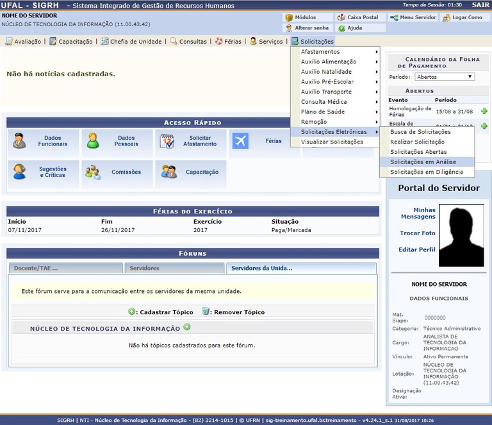Viewport: 492px width, 425px height.
Task: Click the Solicitar Afastamento calendar icon
Action: 167,141
